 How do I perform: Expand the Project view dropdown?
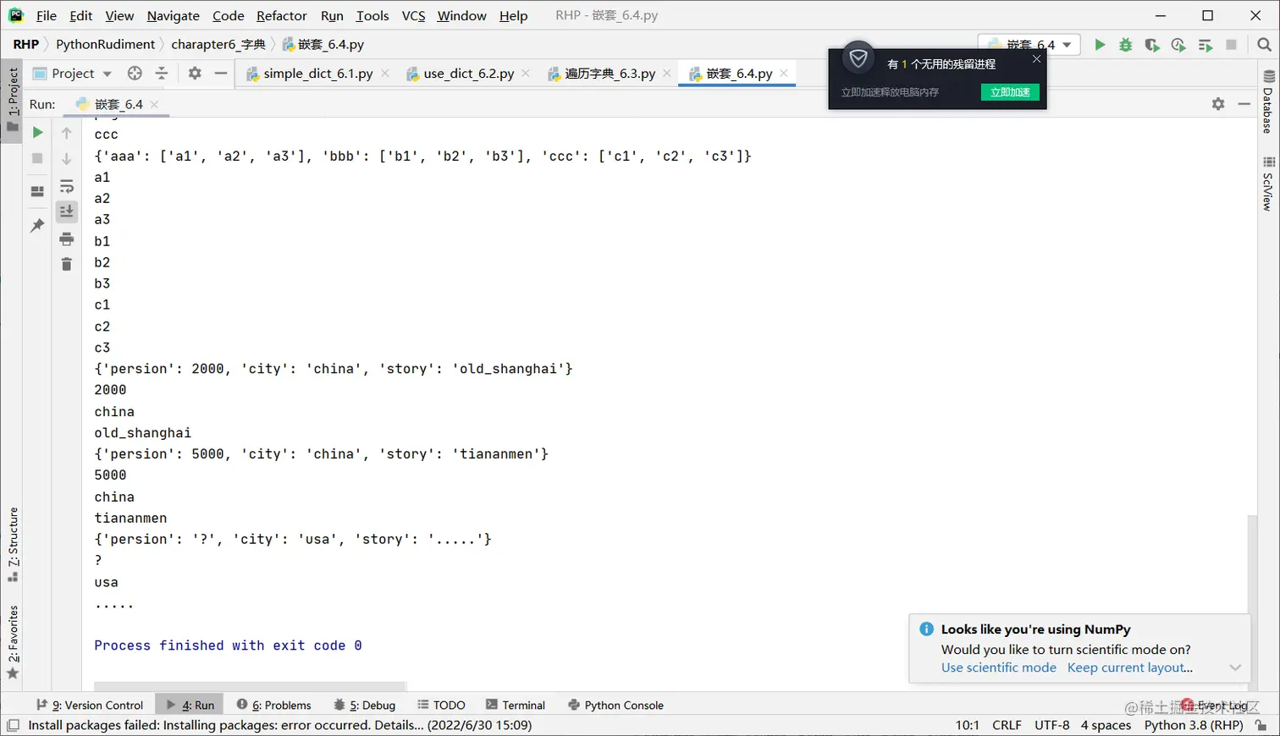pos(108,74)
